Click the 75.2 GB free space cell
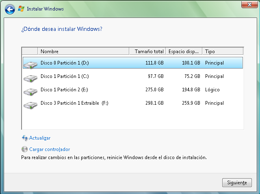Image resolution: width=260 pixels, height=194 pixels. coord(192,76)
